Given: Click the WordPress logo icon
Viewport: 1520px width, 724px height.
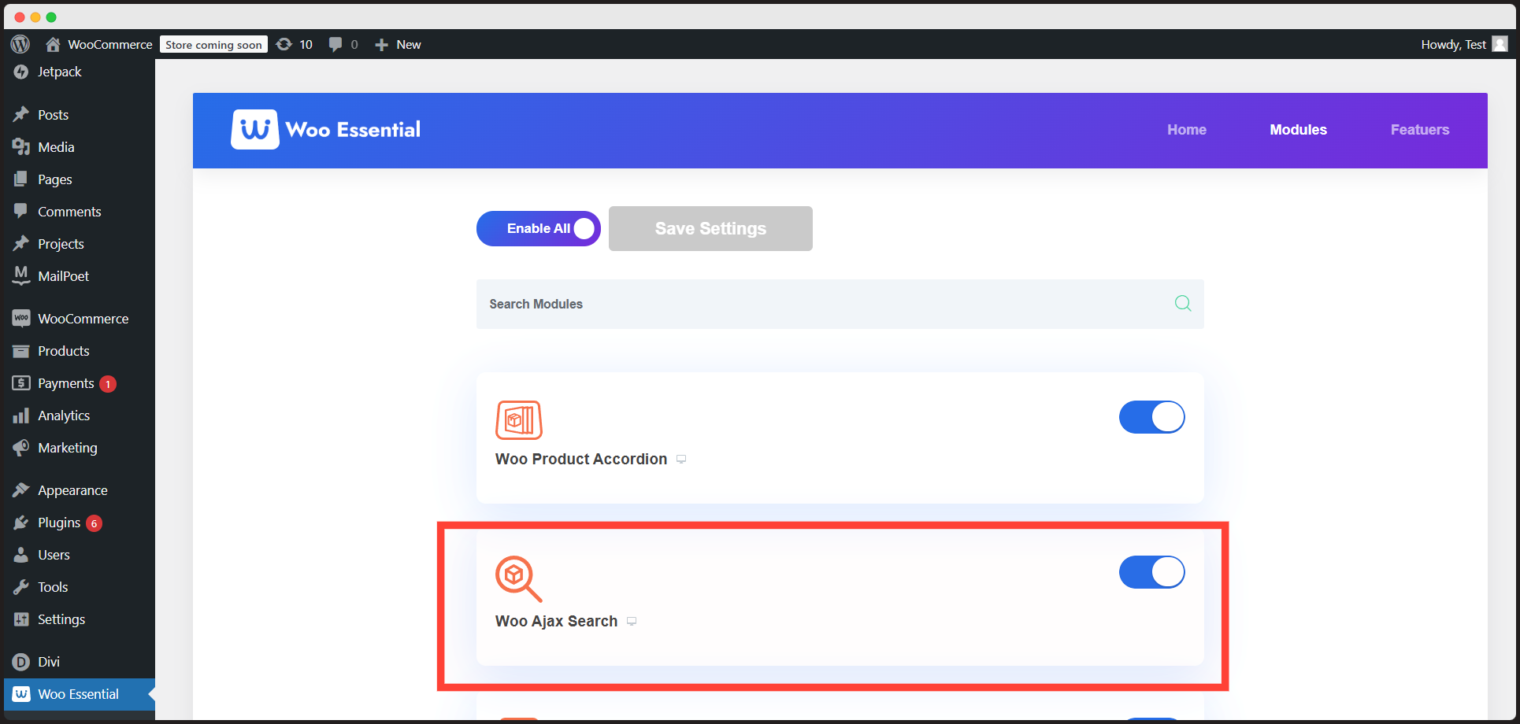Looking at the screenshot, I should (x=20, y=44).
